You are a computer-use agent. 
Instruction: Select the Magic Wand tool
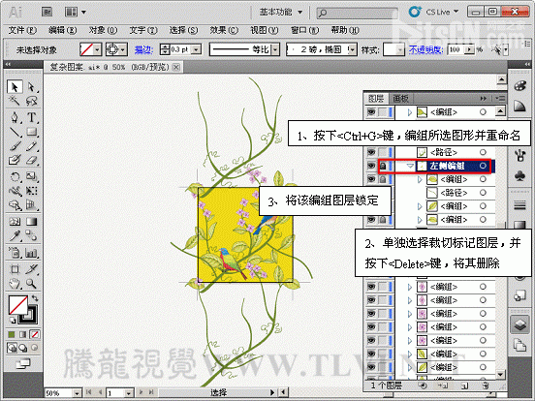point(15,101)
